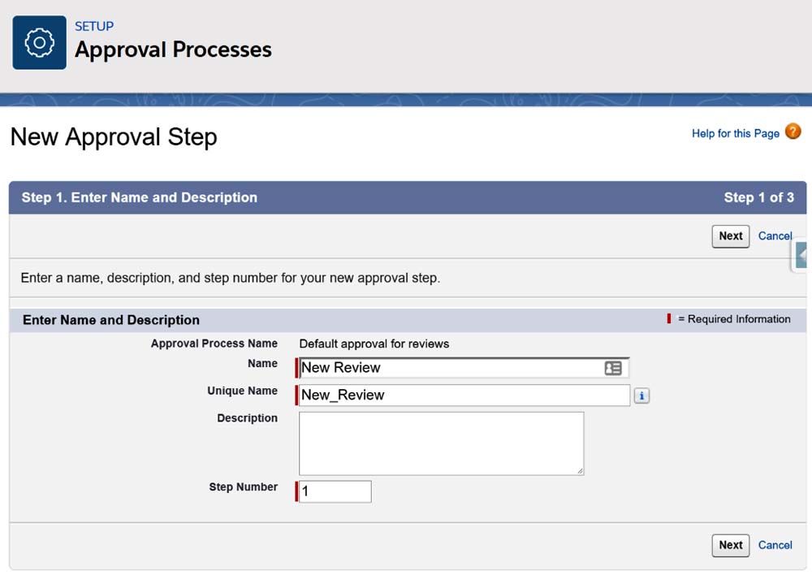Click the SETUP breadcrumb text

pyautogui.click(x=93, y=26)
